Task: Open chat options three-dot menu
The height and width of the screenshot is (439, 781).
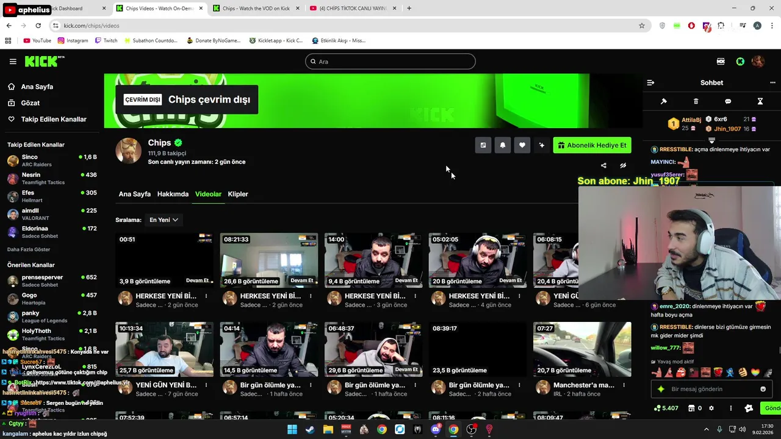Action: click(772, 83)
